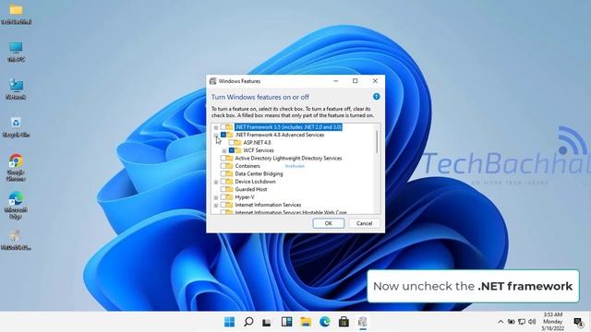Expand .NET Framework 3.5 tree node
Viewport: 591px width, 332px height.
coord(216,127)
